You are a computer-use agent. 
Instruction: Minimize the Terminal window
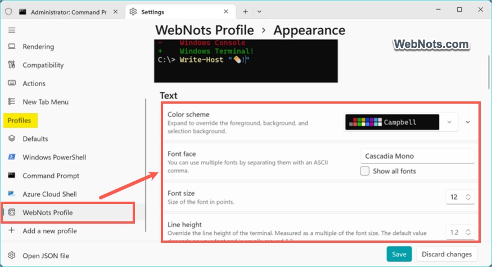[x=439, y=10]
